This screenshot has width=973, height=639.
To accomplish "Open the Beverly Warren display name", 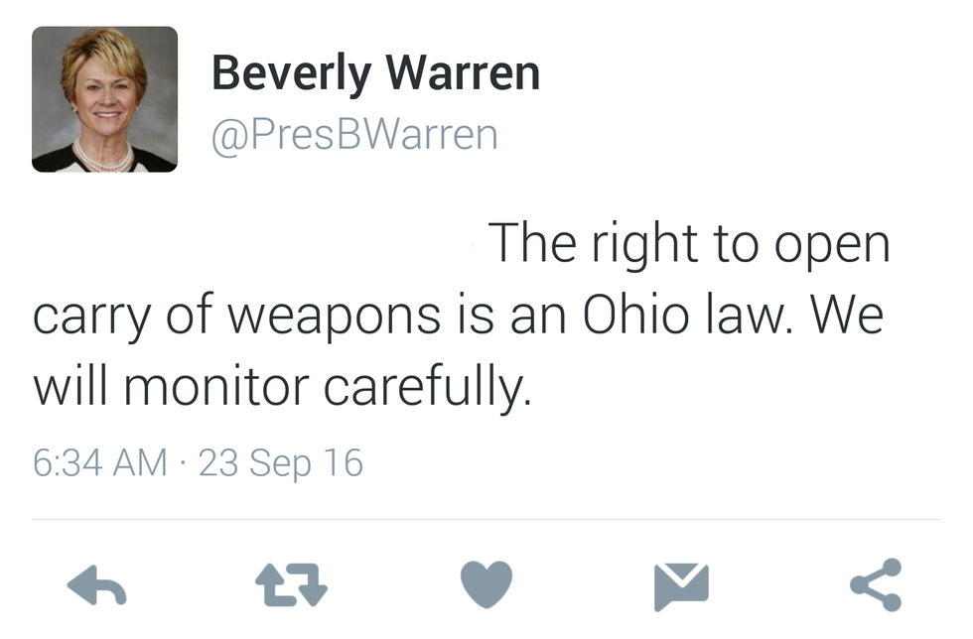I will click(x=375, y=73).
